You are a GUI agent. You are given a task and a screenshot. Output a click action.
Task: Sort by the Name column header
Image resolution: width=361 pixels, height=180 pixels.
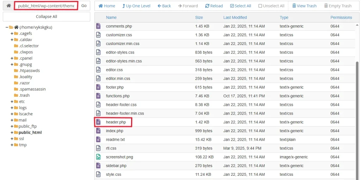111,18
